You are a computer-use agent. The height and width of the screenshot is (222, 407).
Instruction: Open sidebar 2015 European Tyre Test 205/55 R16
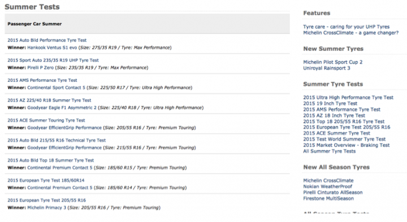[347, 127]
